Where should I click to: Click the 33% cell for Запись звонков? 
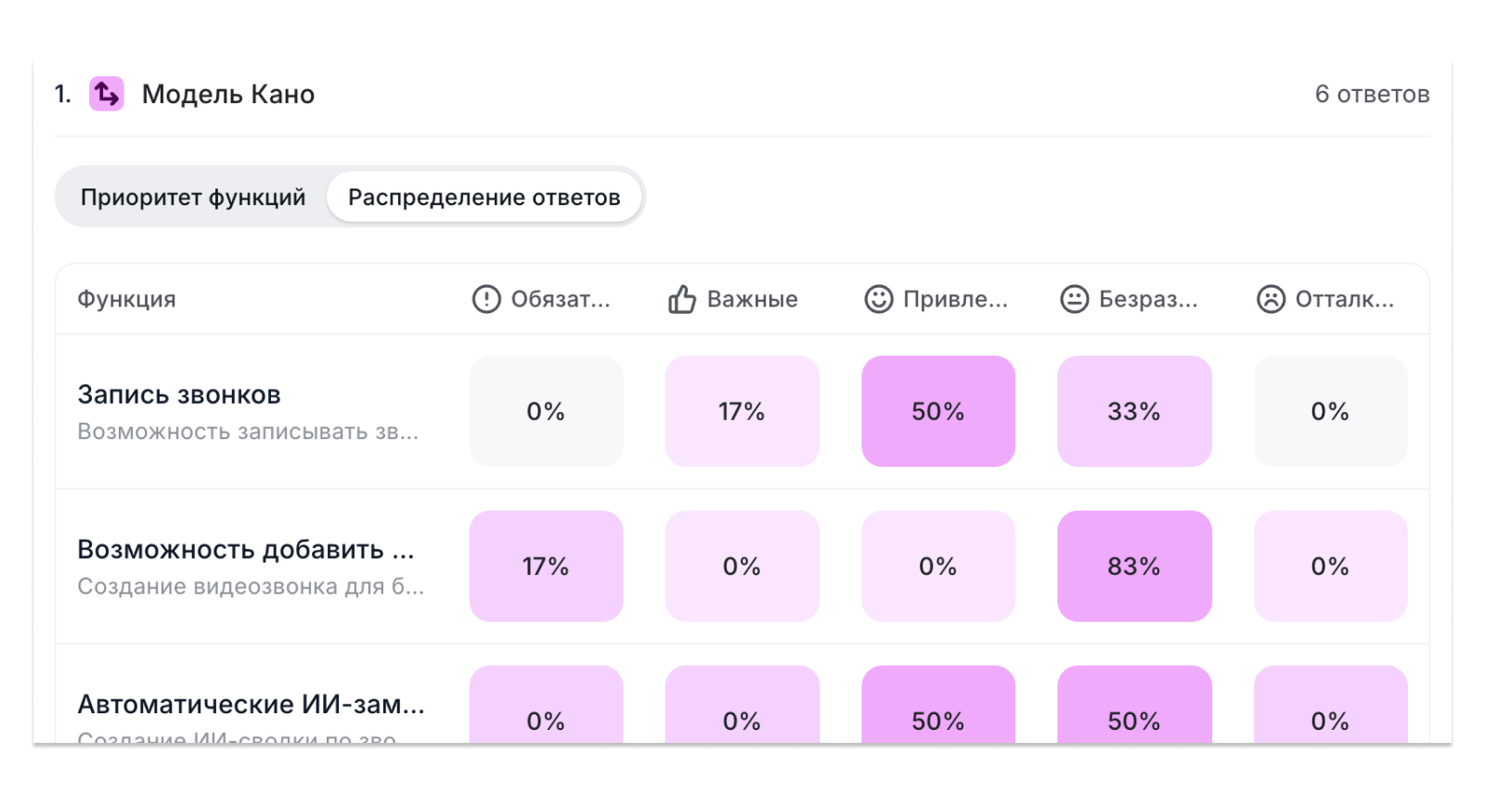[1133, 411]
